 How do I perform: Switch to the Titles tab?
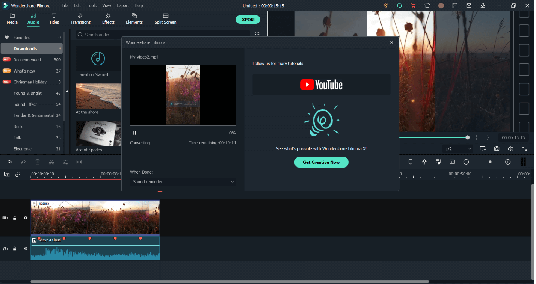tap(54, 19)
